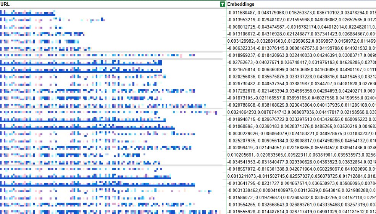The image size is (376, 214).
Task: Select embeddings cell starting with 0.003129982
Action: pyautogui.click(x=301, y=41)
